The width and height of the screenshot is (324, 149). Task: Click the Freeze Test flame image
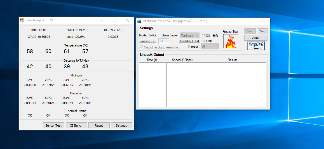(231, 41)
